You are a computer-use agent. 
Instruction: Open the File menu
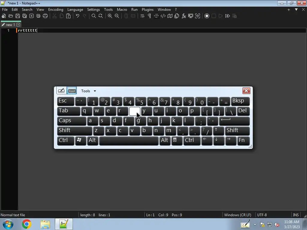click(5, 10)
